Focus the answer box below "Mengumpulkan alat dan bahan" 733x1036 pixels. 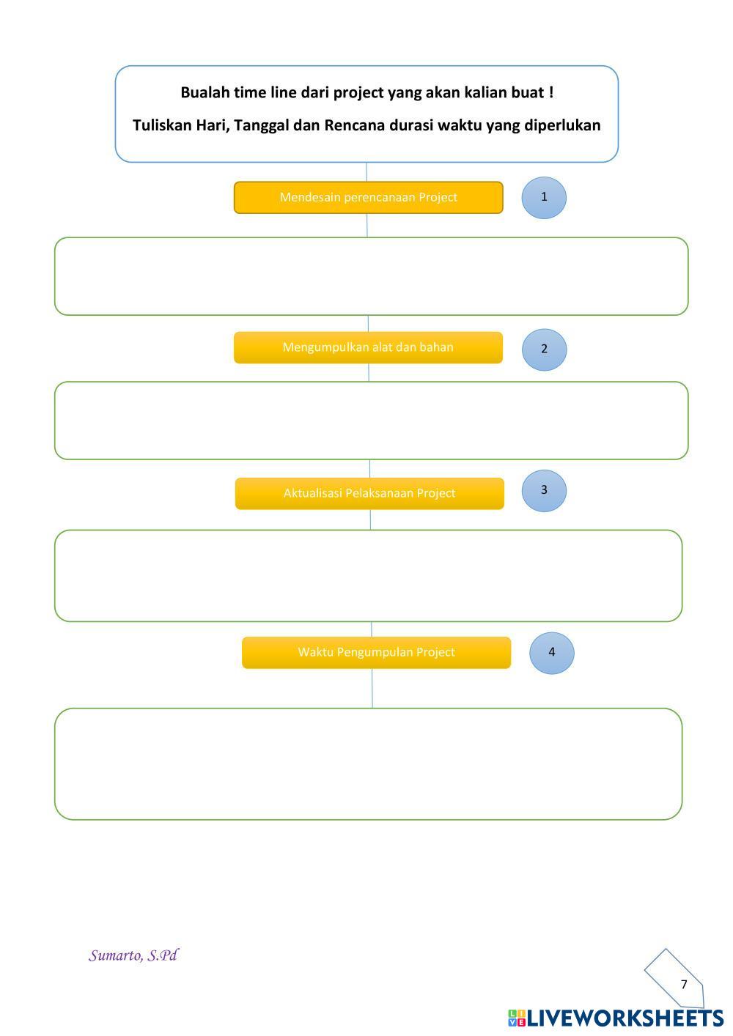pos(371,421)
